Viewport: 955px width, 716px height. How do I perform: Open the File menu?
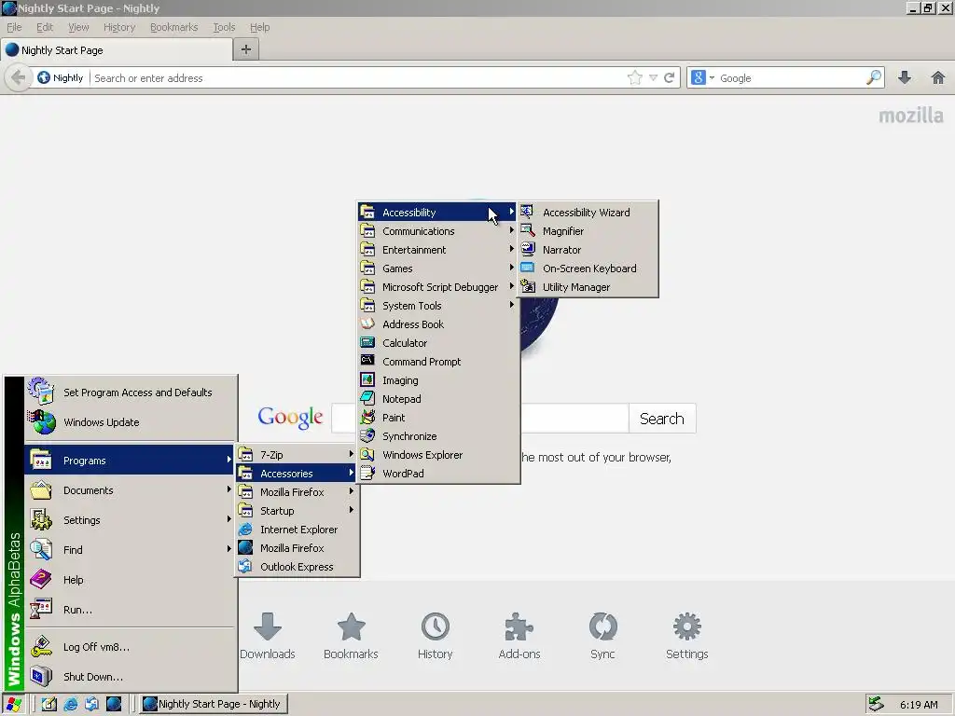tap(14, 27)
